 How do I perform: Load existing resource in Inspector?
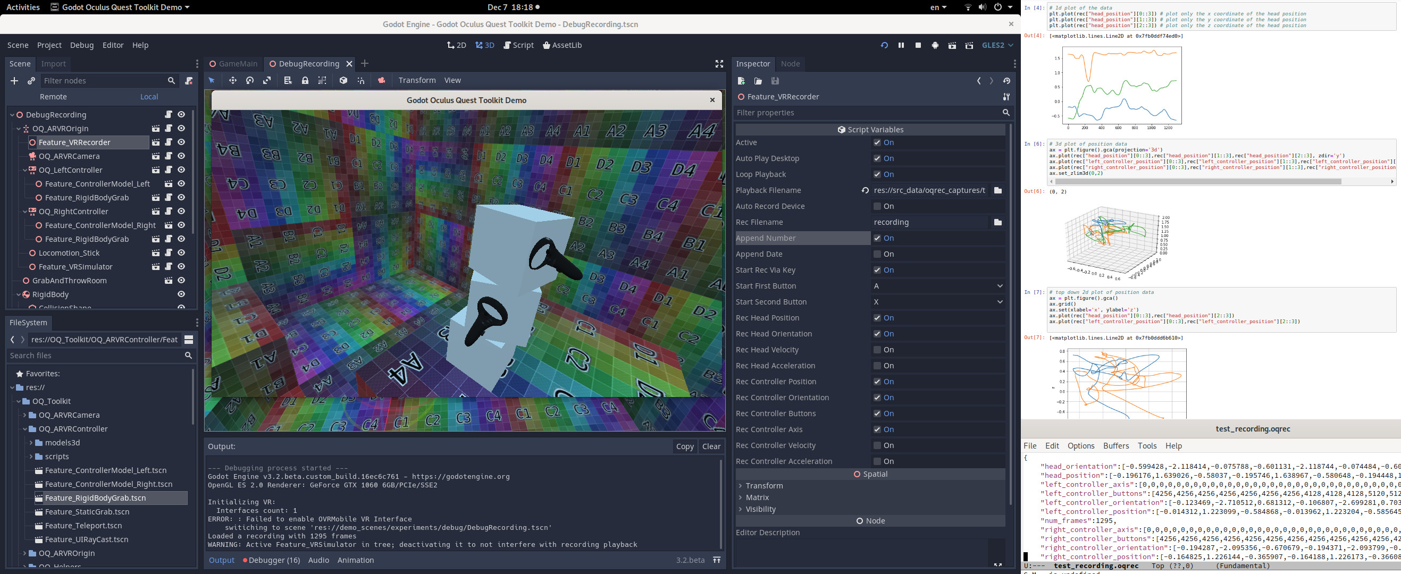(x=758, y=81)
